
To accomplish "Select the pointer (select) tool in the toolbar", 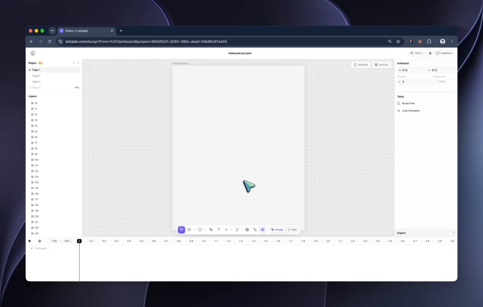I will click(x=181, y=230).
